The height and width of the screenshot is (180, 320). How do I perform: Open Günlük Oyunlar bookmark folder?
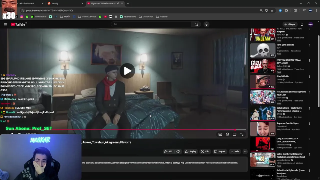(x=87, y=17)
